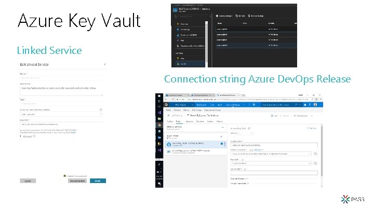374x210 pixels.
Task: Open environment ellipsis menu in task list
Action: click(222, 128)
